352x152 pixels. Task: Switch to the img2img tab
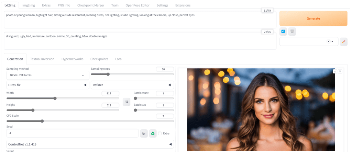[28, 5]
